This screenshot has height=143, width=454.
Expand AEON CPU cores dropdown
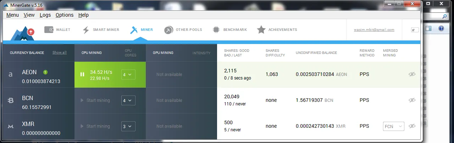128,75
